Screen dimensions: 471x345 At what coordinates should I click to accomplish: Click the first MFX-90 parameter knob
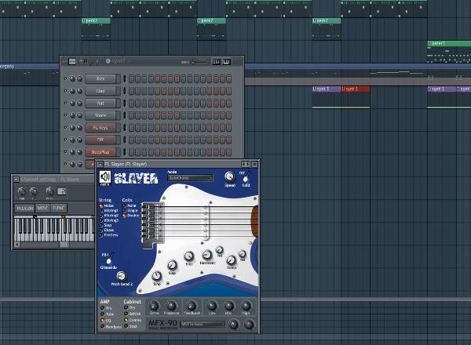point(234,324)
